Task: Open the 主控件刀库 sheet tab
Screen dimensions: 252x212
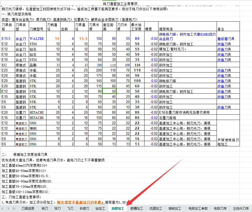Action: pos(241,209)
